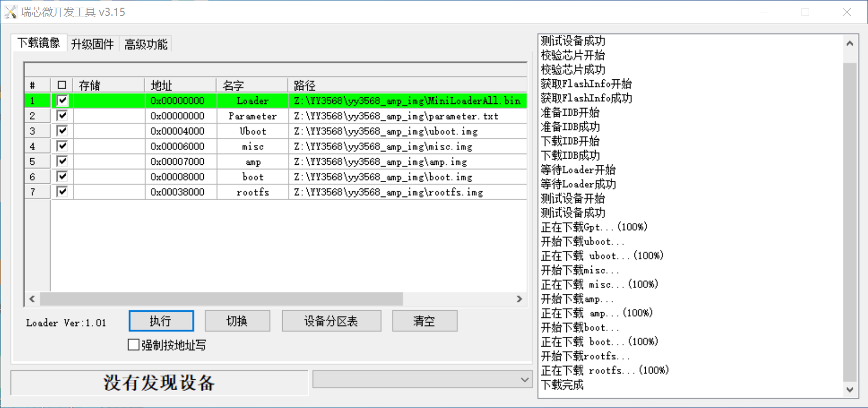The width and height of the screenshot is (868, 408).
Task: Click the app wrench icon in title bar
Action: [x=11, y=12]
